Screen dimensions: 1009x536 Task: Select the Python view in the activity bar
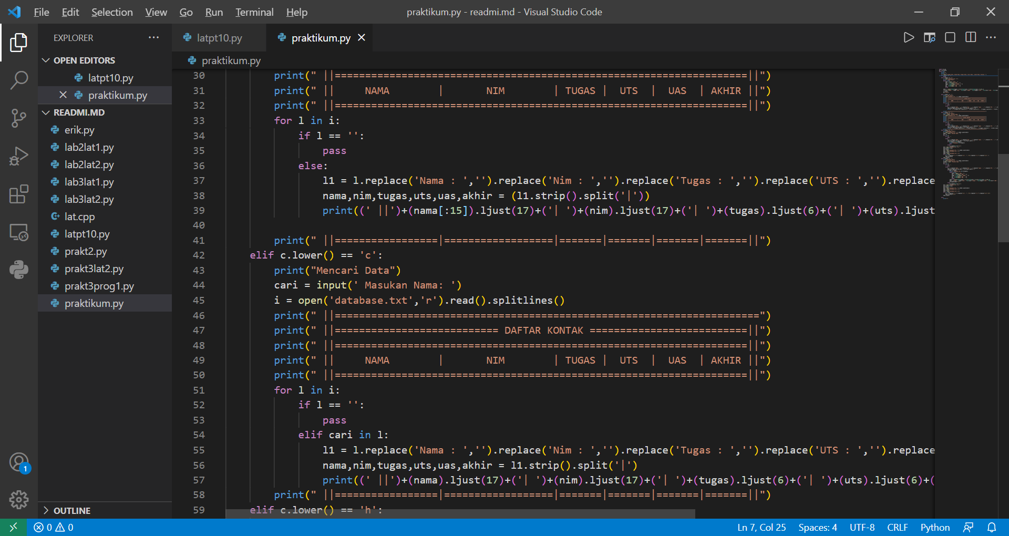tap(19, 270)
